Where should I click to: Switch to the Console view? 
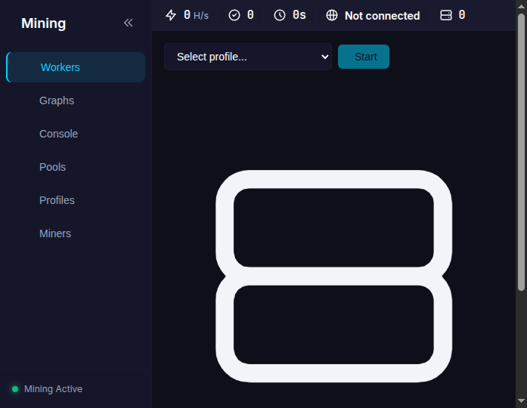coord(58,134)
